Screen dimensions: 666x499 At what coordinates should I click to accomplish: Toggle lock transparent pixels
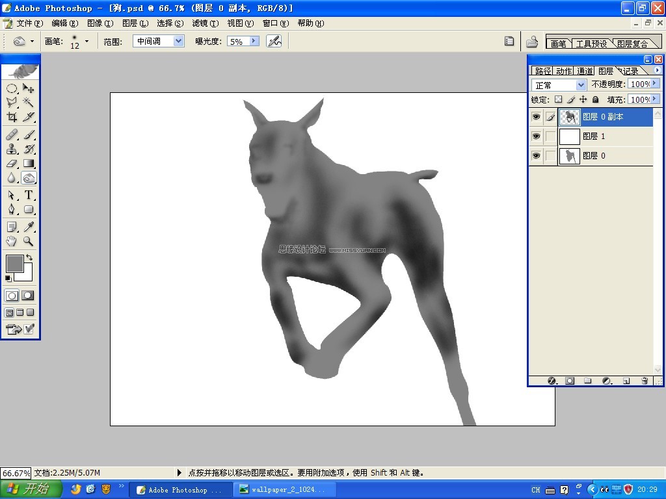tap(559, 99)
